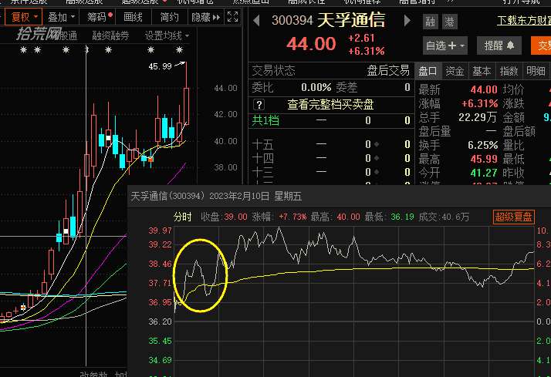
Task: Click the 45.99 high label on chart
Action: tap(160, 66)
